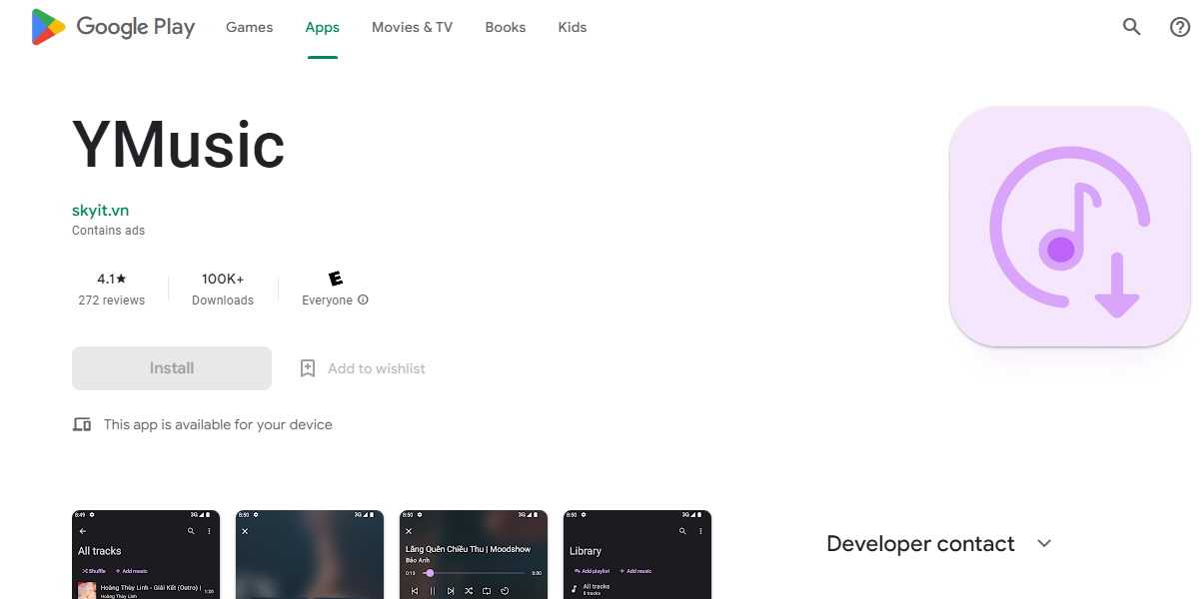
Task: Click the Developer contact chevron arrow
Action: click(x=1044, y=544)
